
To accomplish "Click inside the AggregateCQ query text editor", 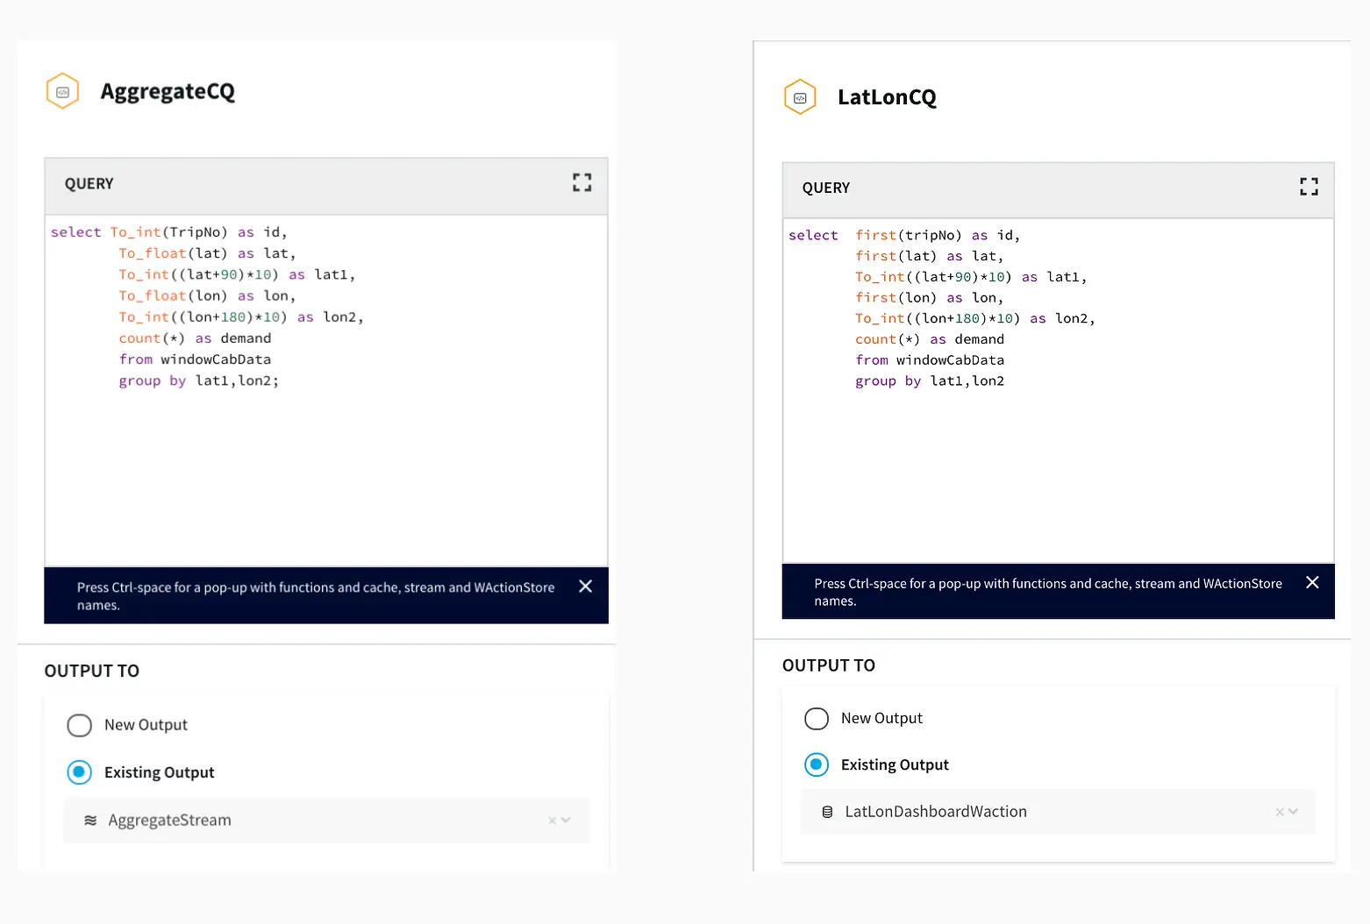I will click(x=325, y=465).
